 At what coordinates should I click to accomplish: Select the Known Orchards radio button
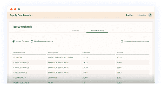click(x=14, y=41)
